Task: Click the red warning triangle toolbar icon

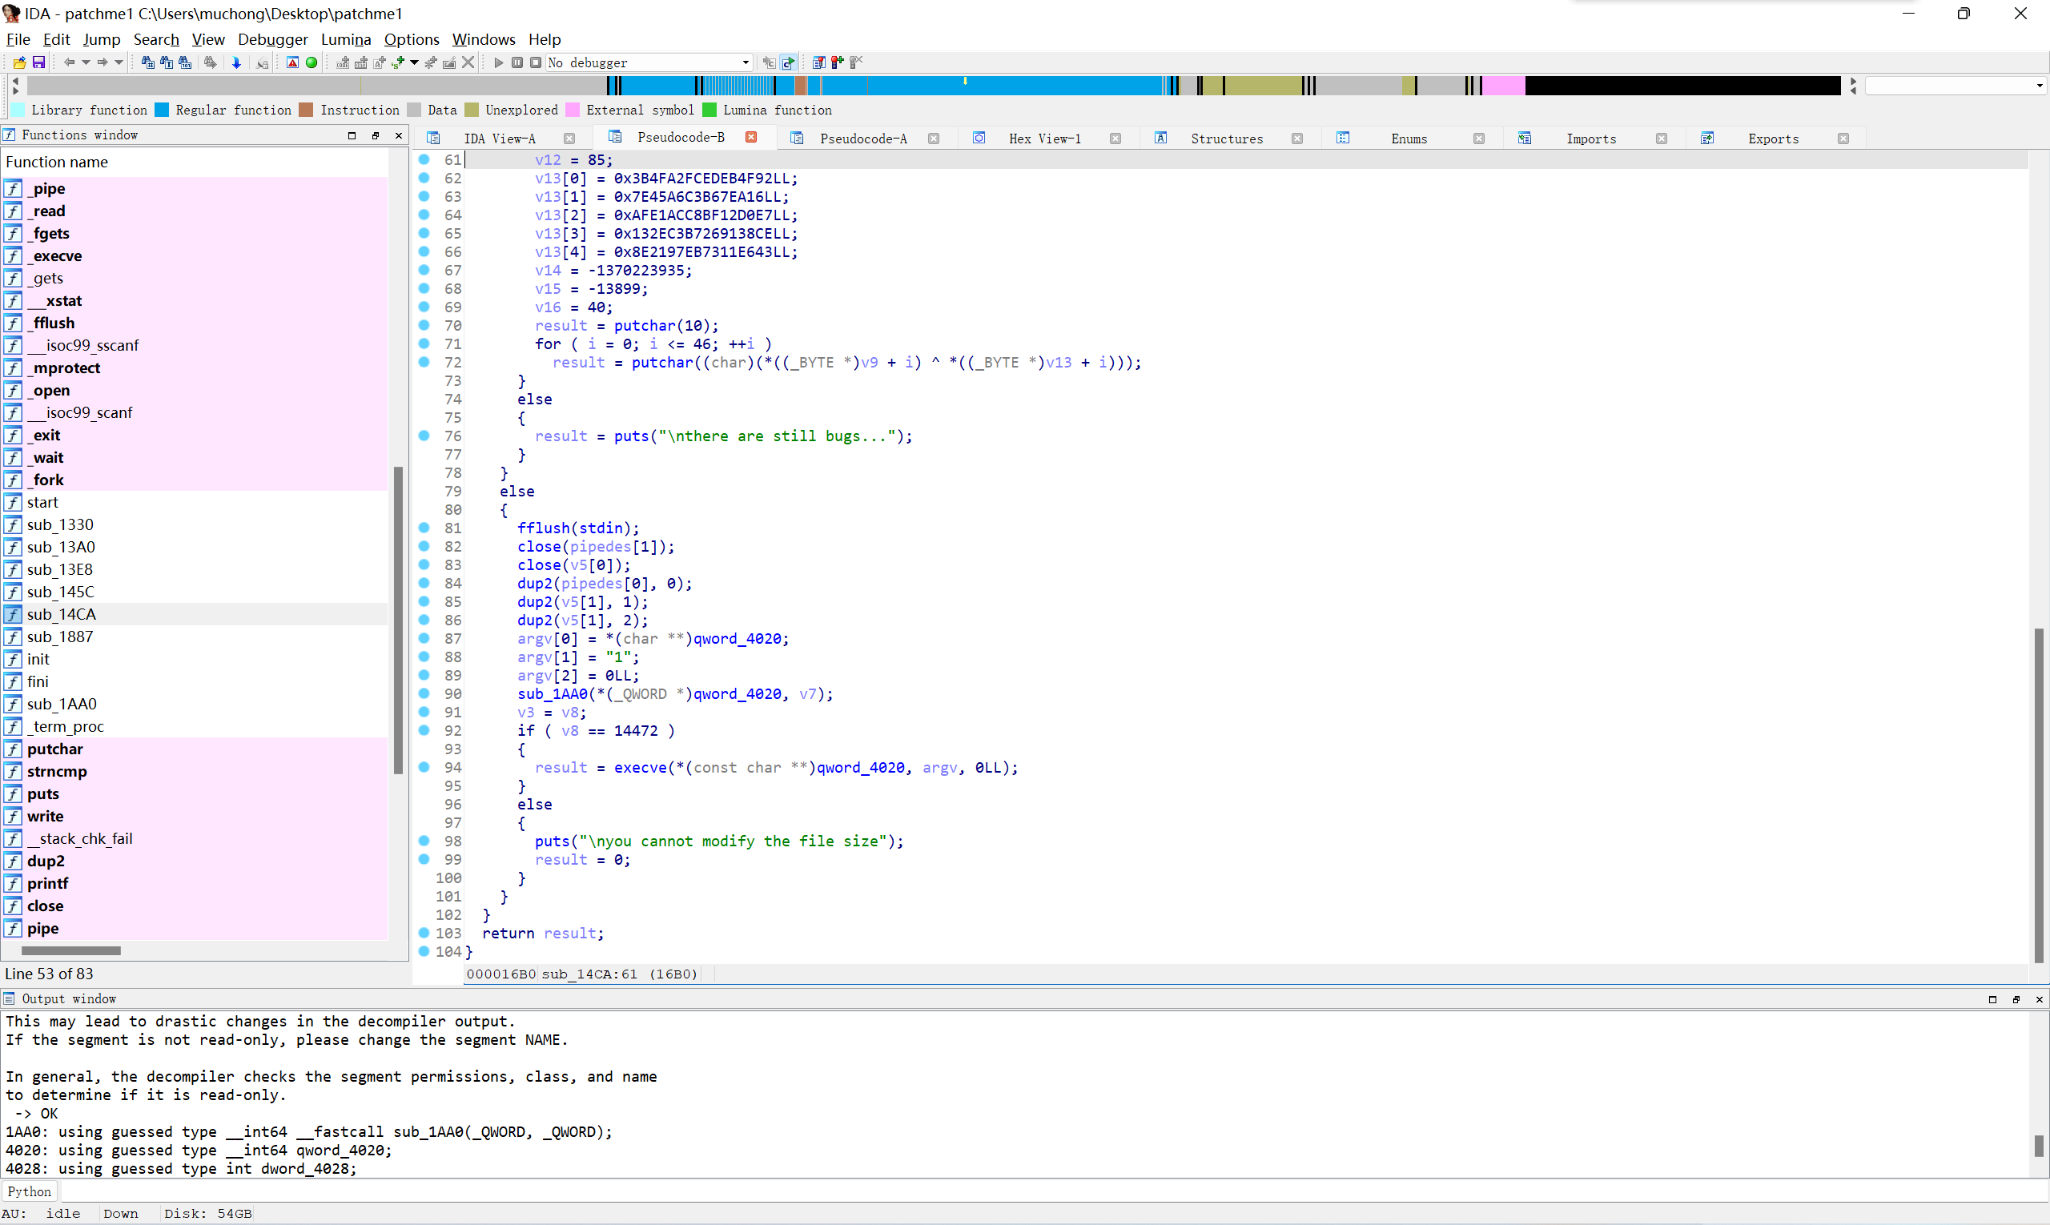Action: tap(292, 62)
